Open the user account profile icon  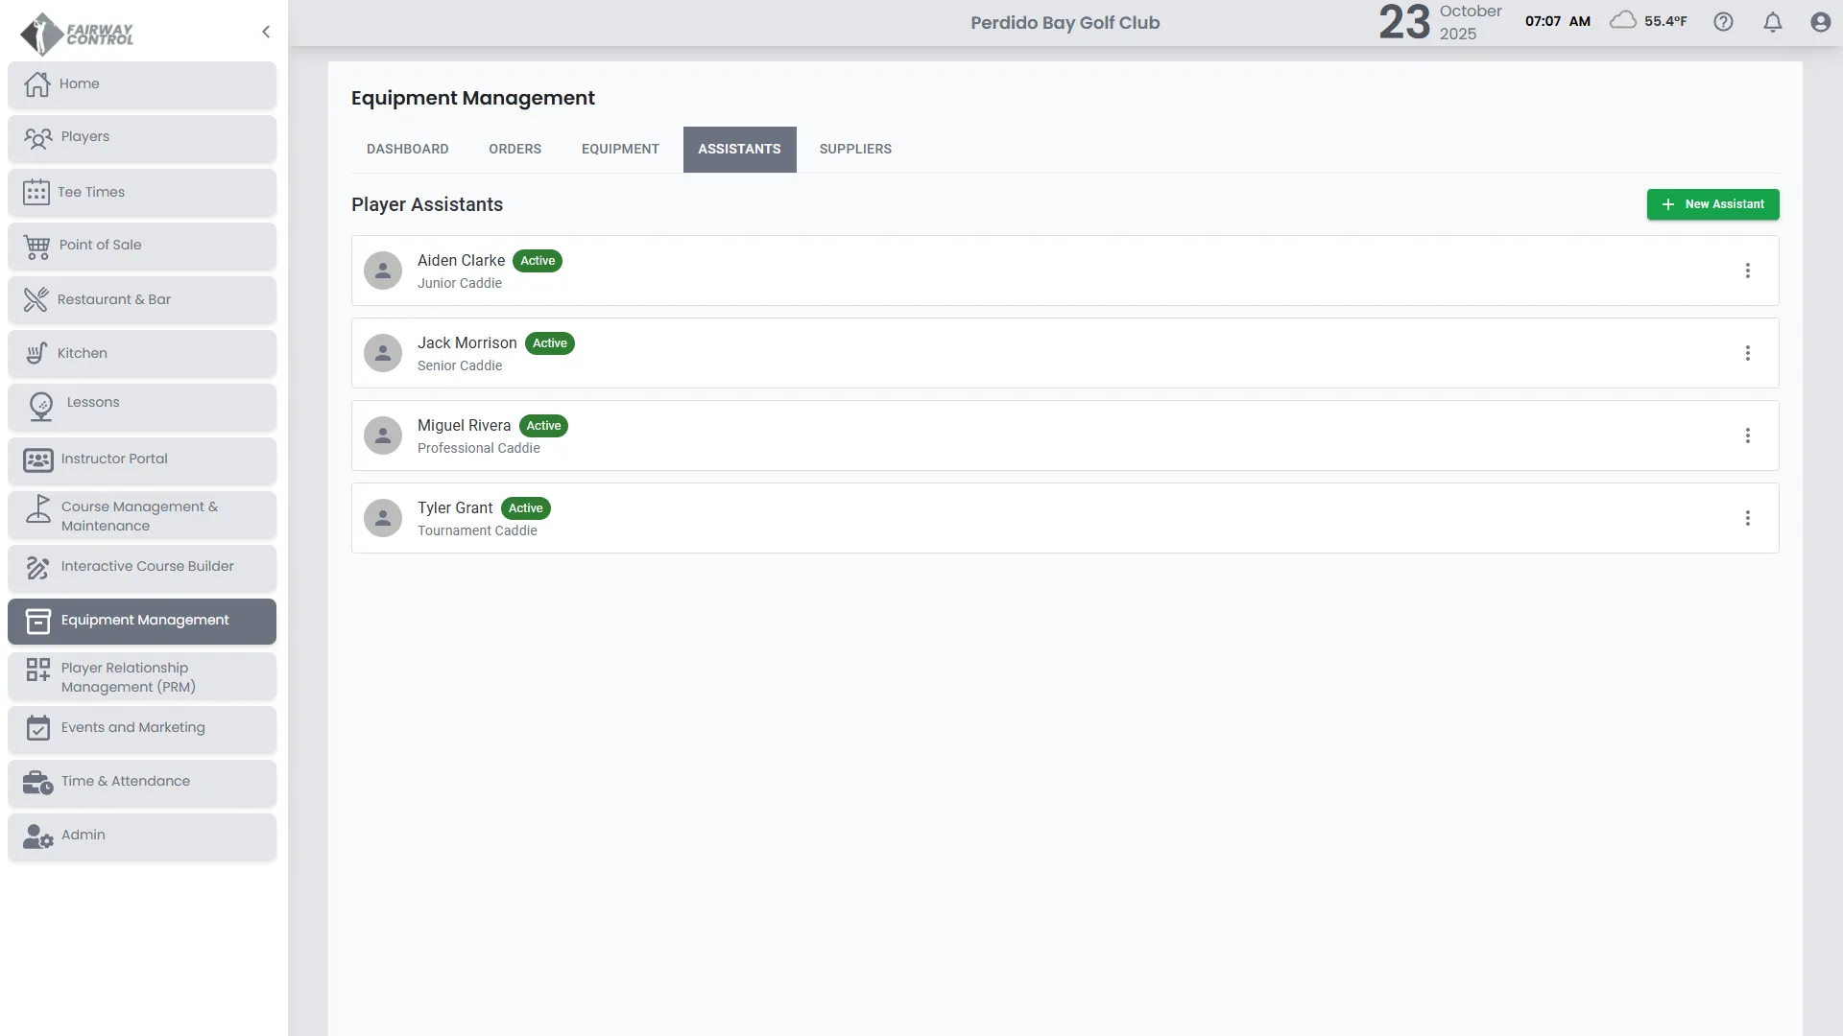pyautogui.click(x=1820, y=21)
